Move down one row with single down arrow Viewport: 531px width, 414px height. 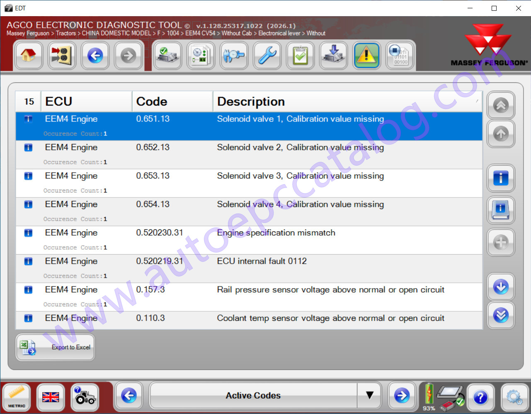(x=501, y=286)
